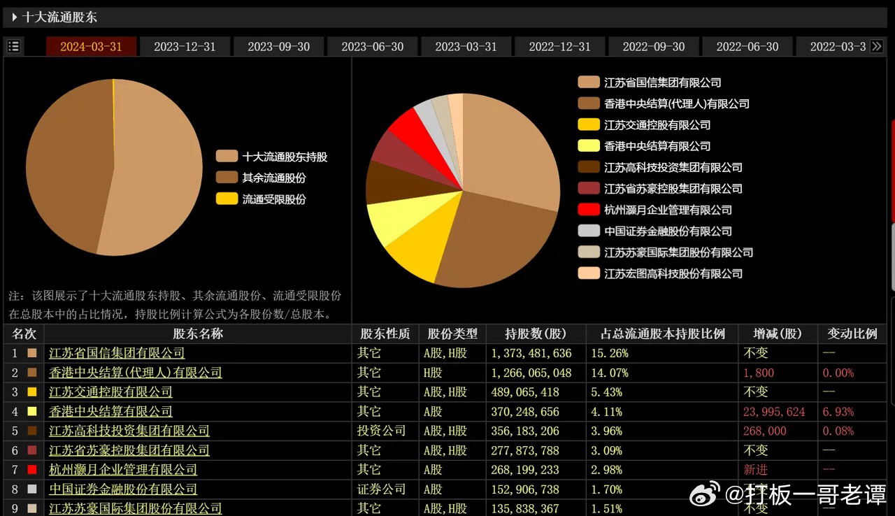Viewport: 895px width, 516px height.
Task: Click the 增减(股) column header
Action: pos(778,334)
